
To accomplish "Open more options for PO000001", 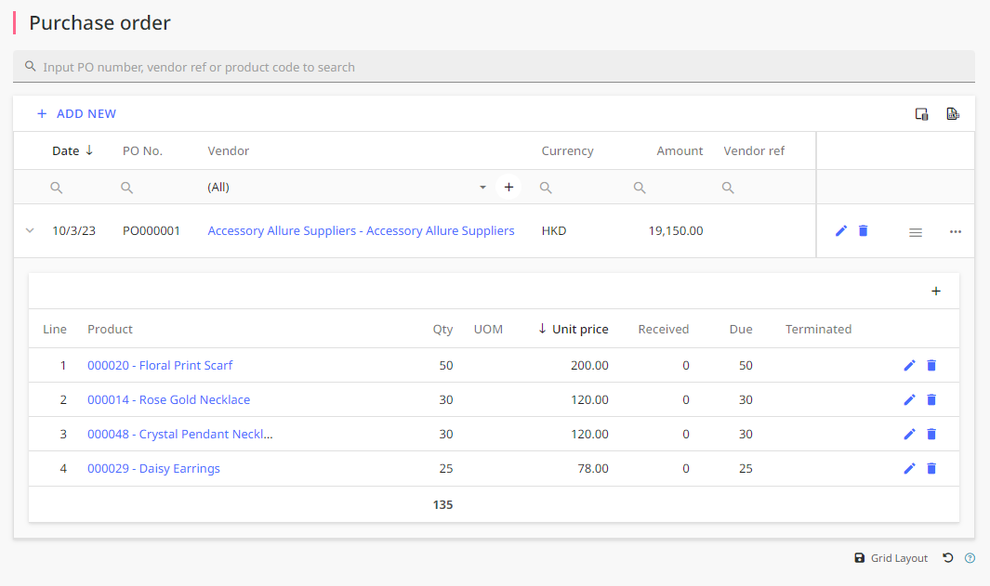I will [x=956, y=231].
